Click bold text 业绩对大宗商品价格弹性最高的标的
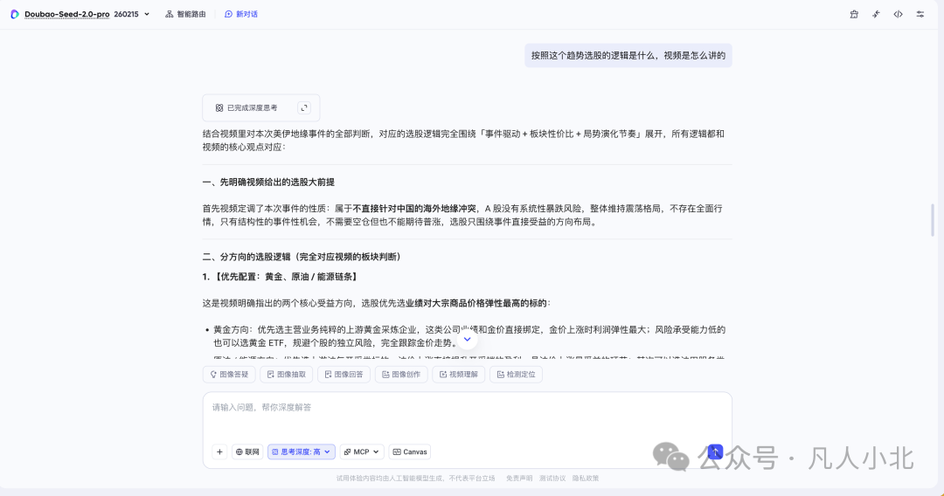 (475, 303)
